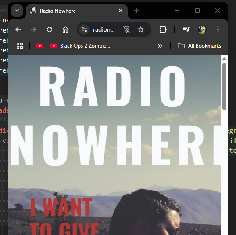
Task: Open the Black Ops 2 Zombie bookmark
Action: (x=80, y=46)
